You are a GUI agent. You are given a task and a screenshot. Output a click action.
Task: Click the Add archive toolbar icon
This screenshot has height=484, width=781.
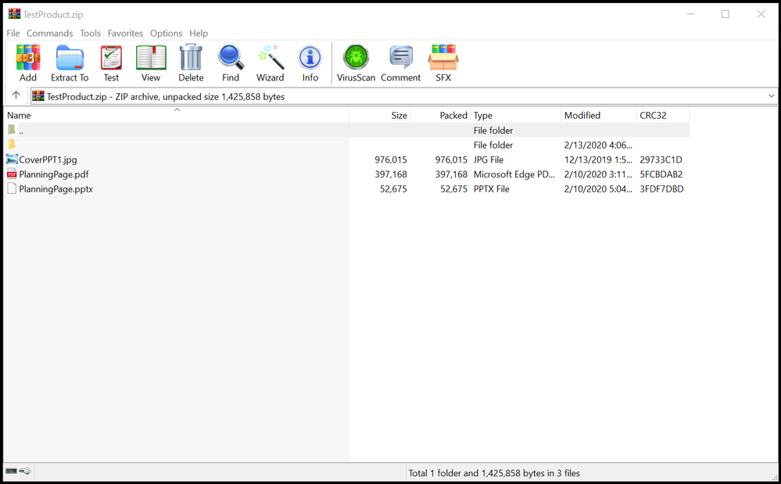coord(28,63)
